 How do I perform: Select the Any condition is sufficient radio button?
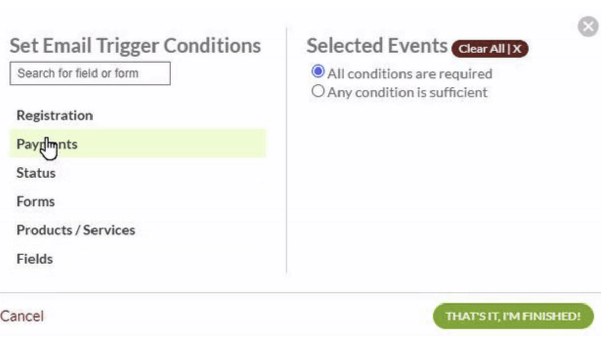[x=318, y=91]
